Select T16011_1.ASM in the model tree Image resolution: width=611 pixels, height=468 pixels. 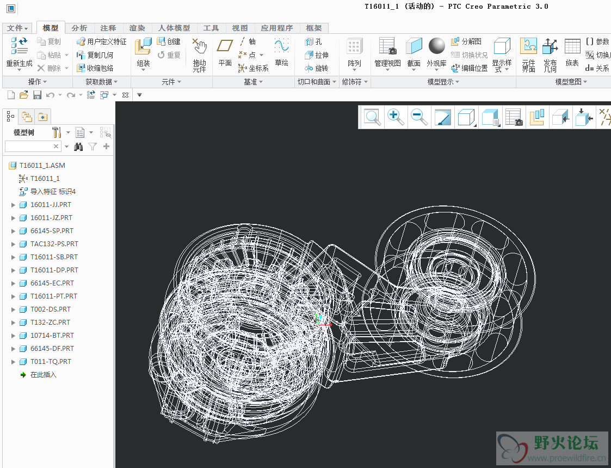click(x=42, y=166)
